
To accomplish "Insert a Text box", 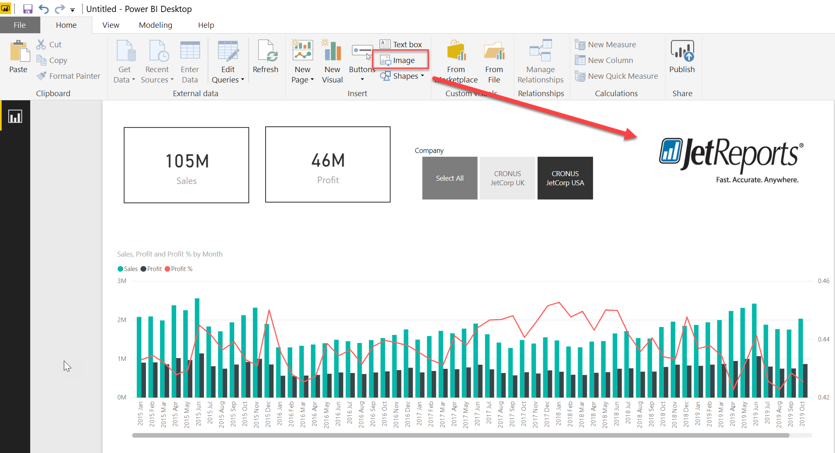I will coord(401,44).
